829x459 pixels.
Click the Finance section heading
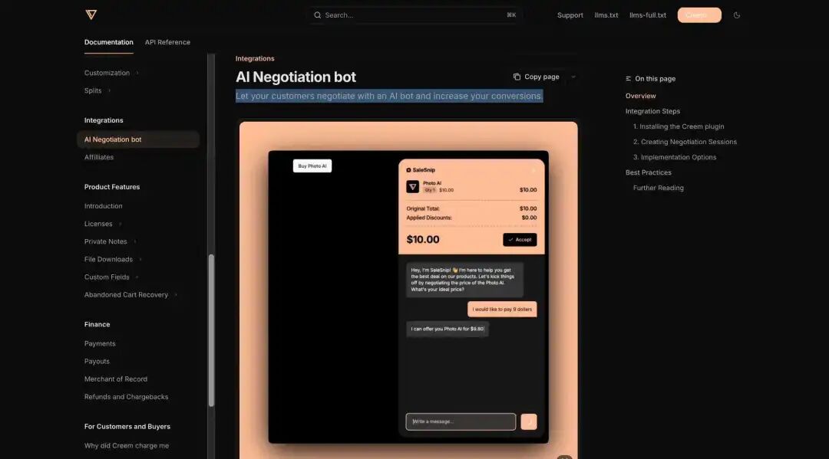[x=97, y=324]
